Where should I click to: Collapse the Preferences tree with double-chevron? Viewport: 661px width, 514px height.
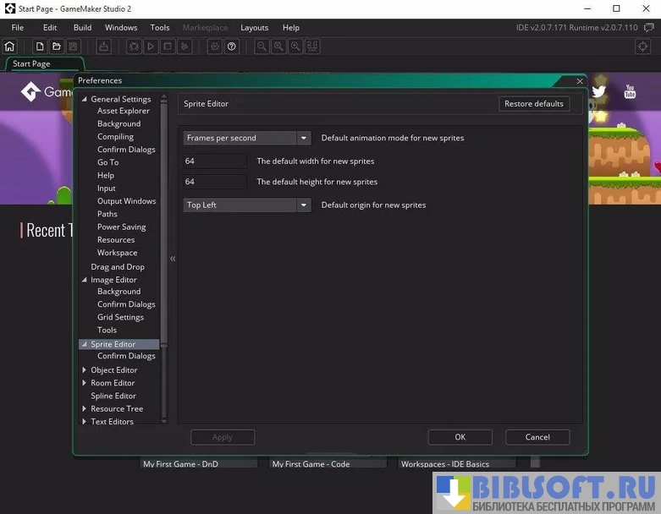point(173,259)
